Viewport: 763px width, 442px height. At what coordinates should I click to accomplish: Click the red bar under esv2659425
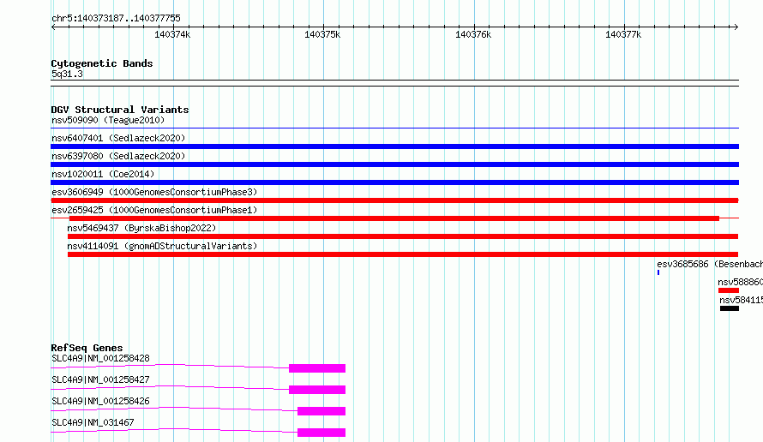point(394,218)
